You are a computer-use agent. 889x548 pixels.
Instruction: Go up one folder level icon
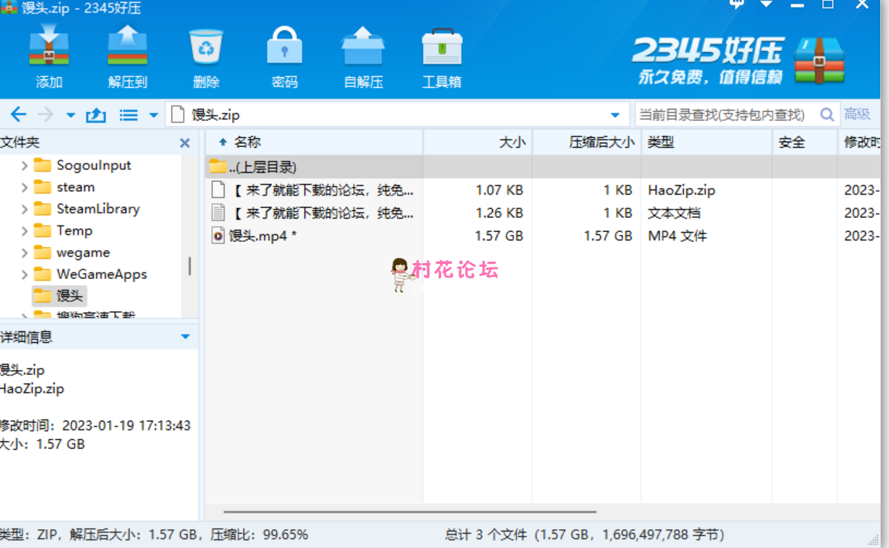click(96, 114)
